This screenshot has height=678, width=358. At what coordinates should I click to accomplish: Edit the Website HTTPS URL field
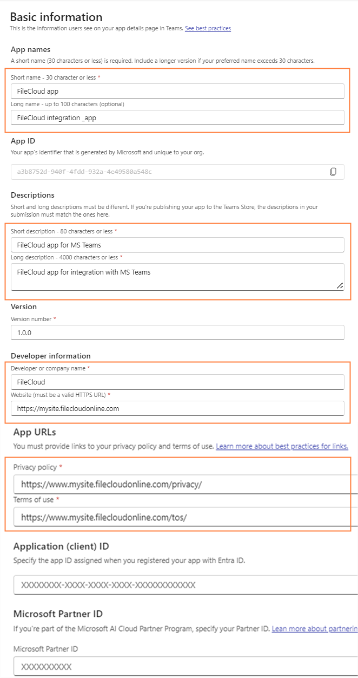(x=177, y=408)
